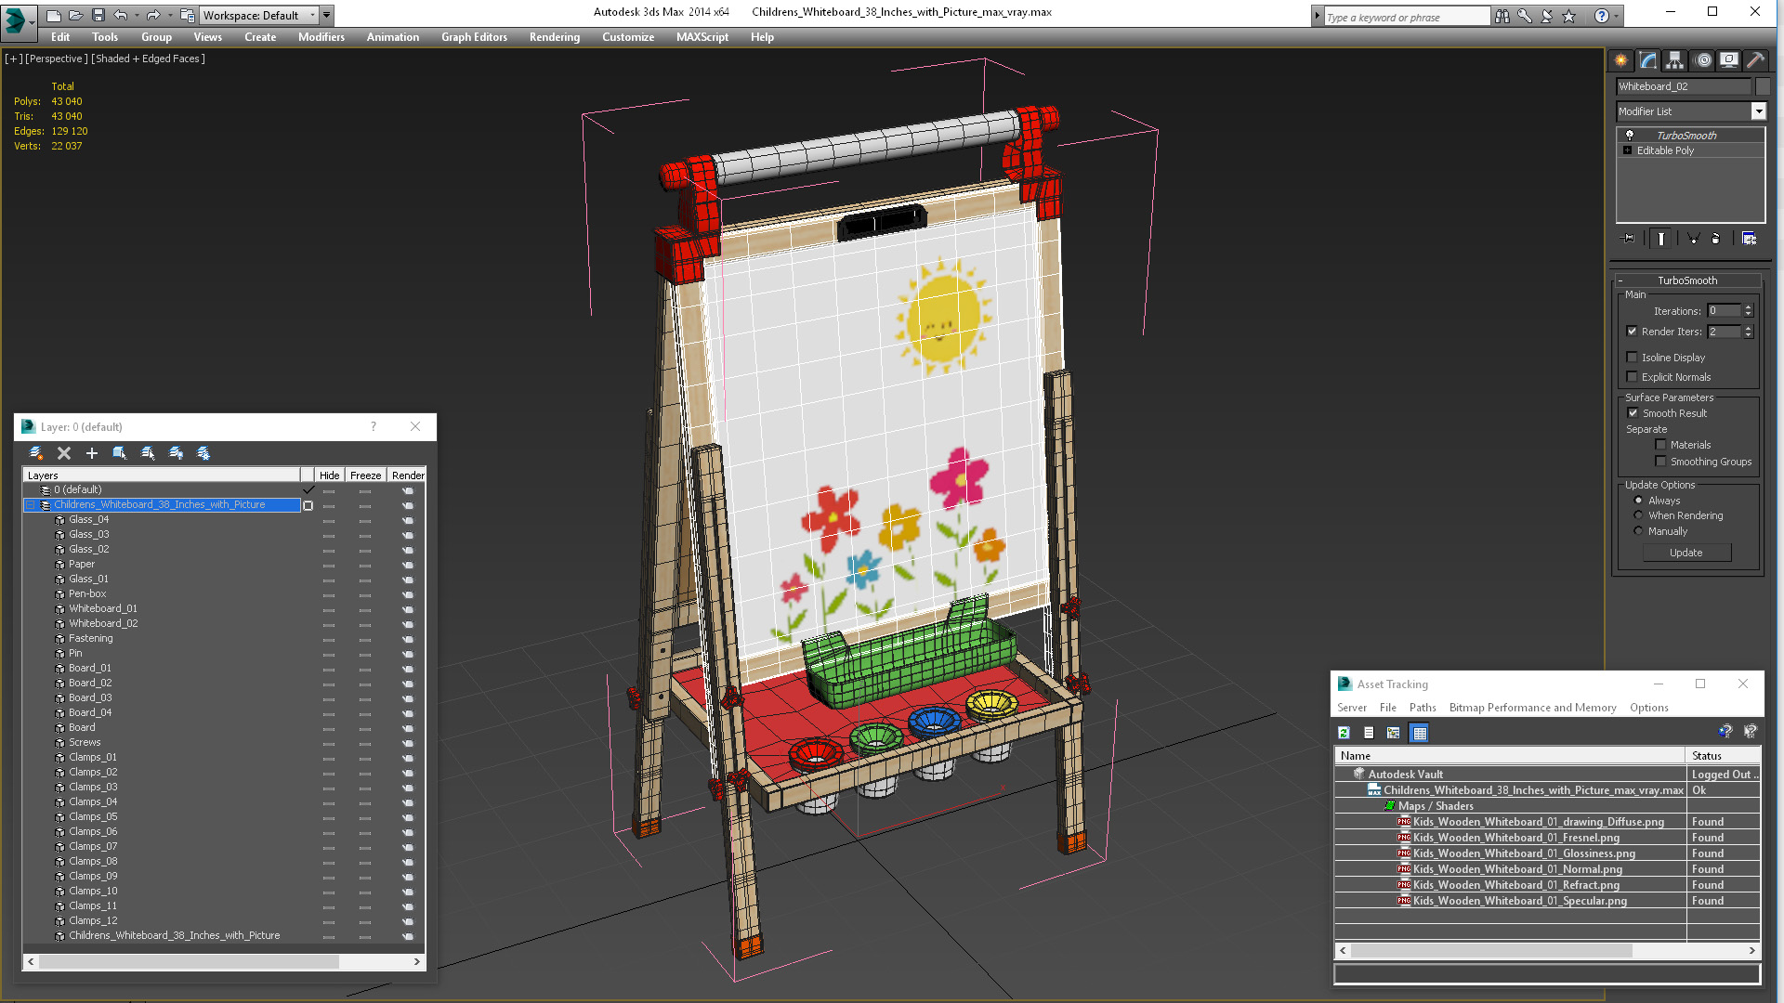Click the Add to layer plus icon

pyautogui.click(x=92, y=453)
